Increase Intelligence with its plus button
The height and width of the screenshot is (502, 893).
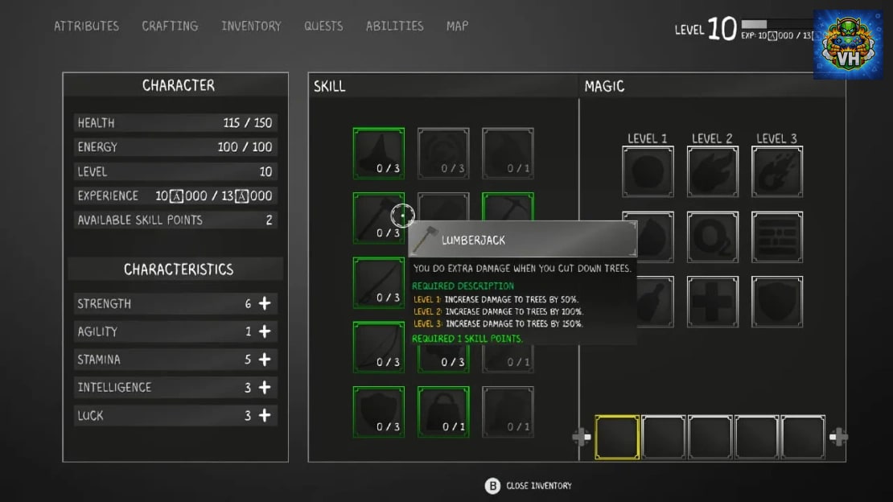pyautogui.click(x=265, y=388)
